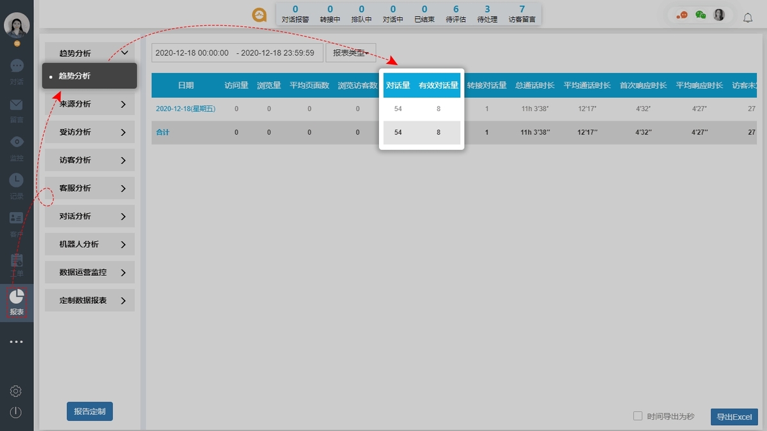Expand the 客服分析 category
The height and width of the screenshot is (431, 767).
click(x=89, y=188)
